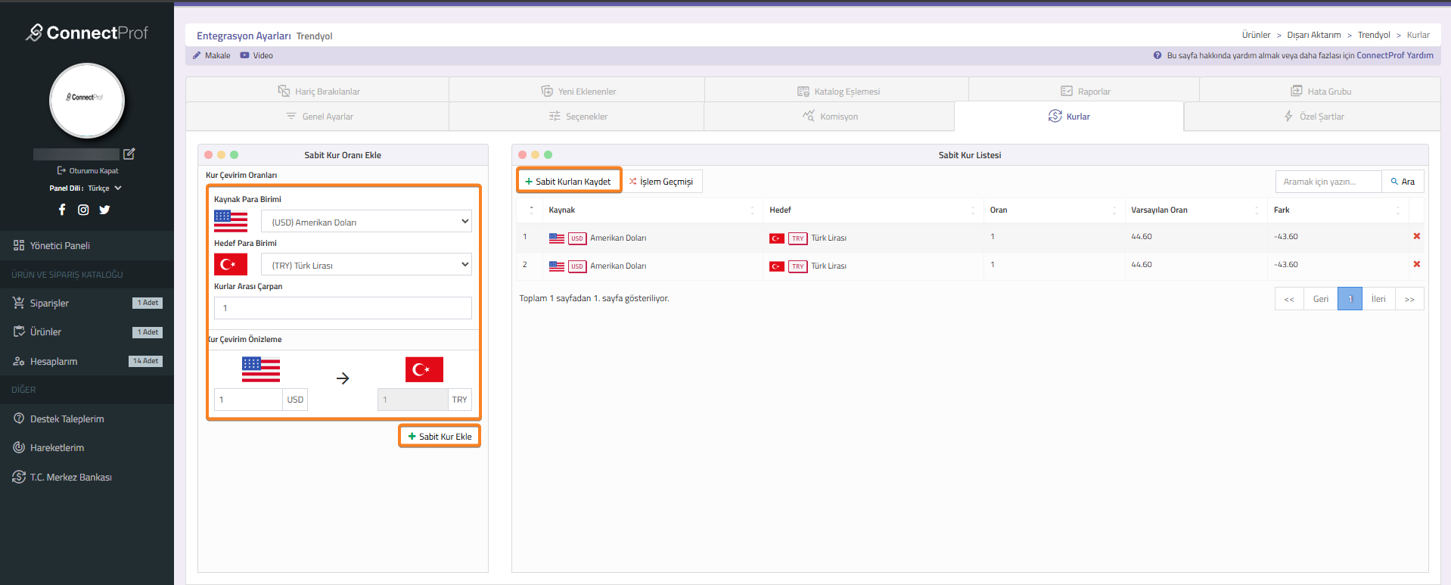Remove the second fixed rate row
The height and width of the screenshot is (585, 1451).
click(x=1416, y=264)
